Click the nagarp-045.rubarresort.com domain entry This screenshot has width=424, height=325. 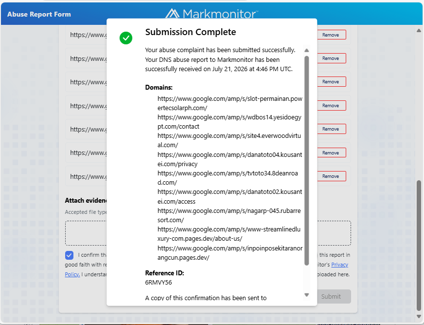(229, 215)
